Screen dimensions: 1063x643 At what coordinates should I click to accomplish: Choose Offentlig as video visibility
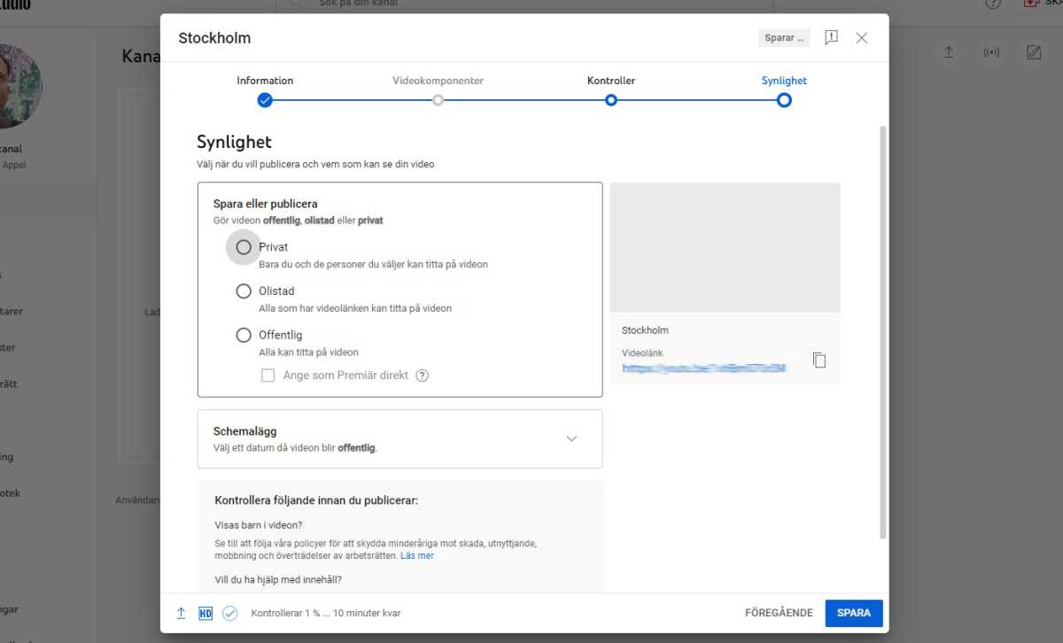pyautogui.click(x=244, y=335)
